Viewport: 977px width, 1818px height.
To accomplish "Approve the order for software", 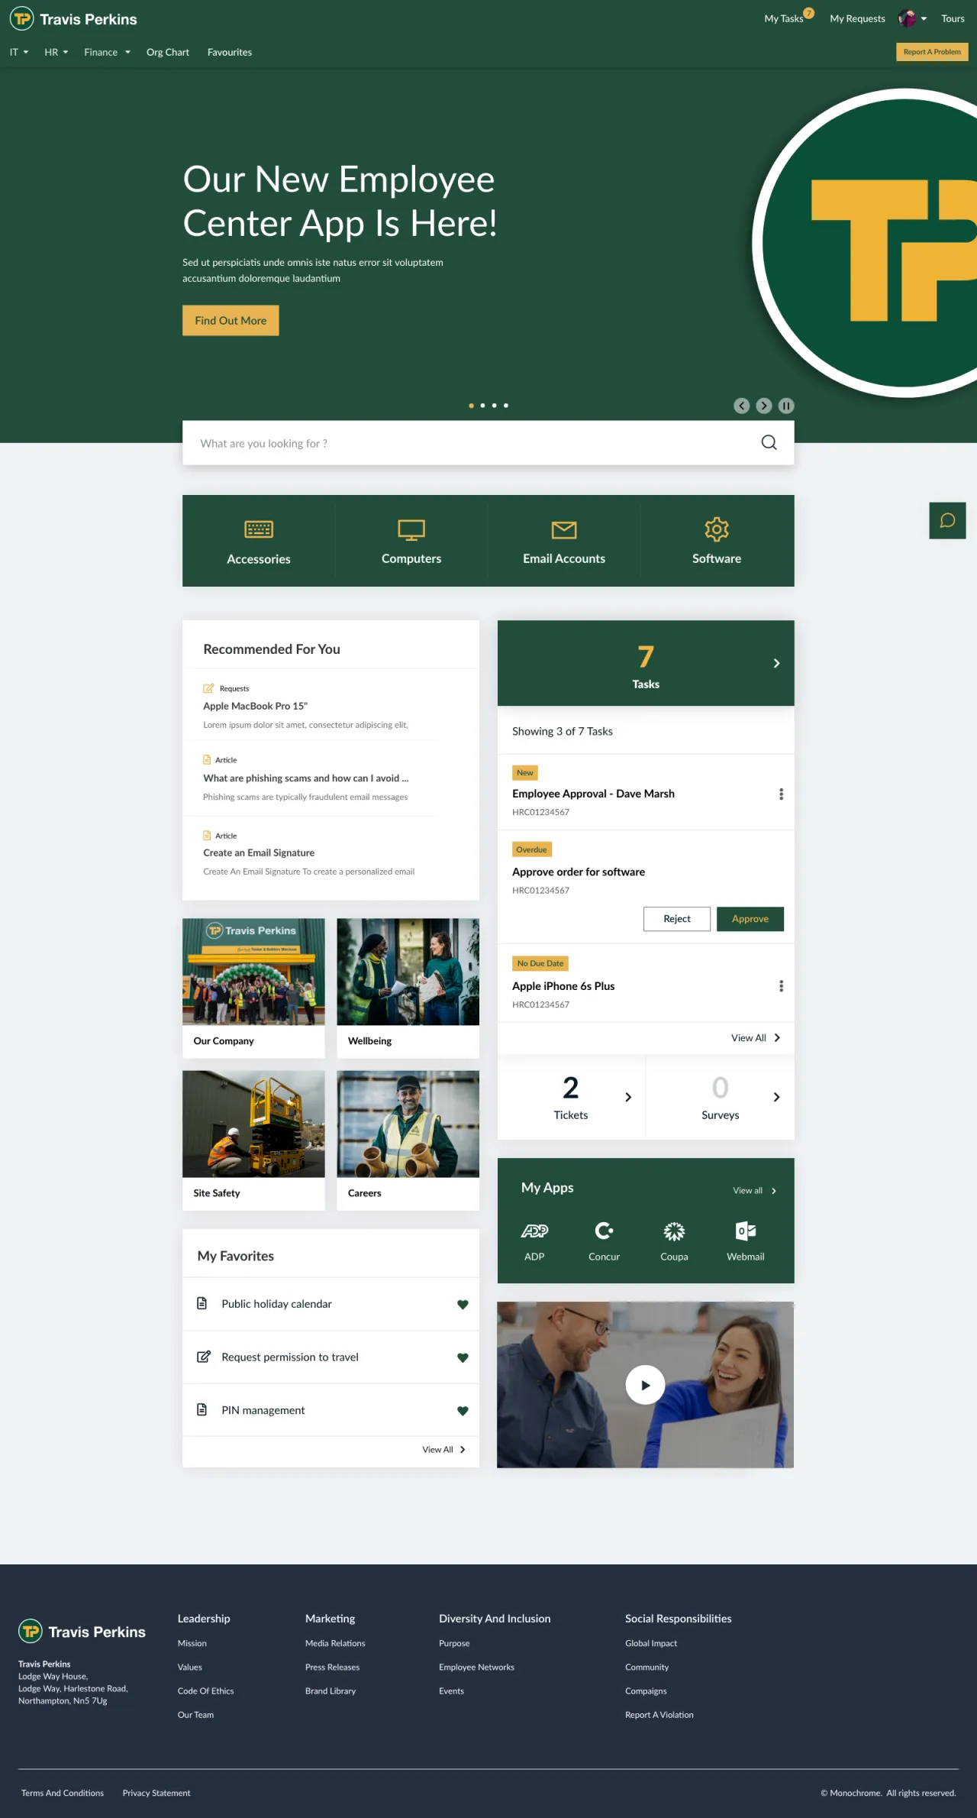I will pos(750,919).
